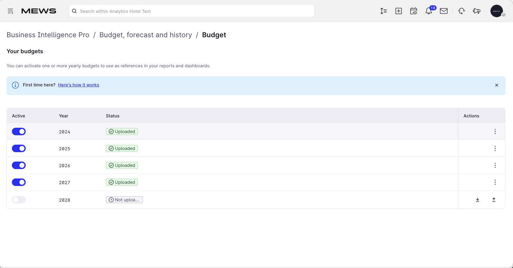Open the messages envelope icon
This screenshot has width=513, height=268.
click(x=444, y=11)
